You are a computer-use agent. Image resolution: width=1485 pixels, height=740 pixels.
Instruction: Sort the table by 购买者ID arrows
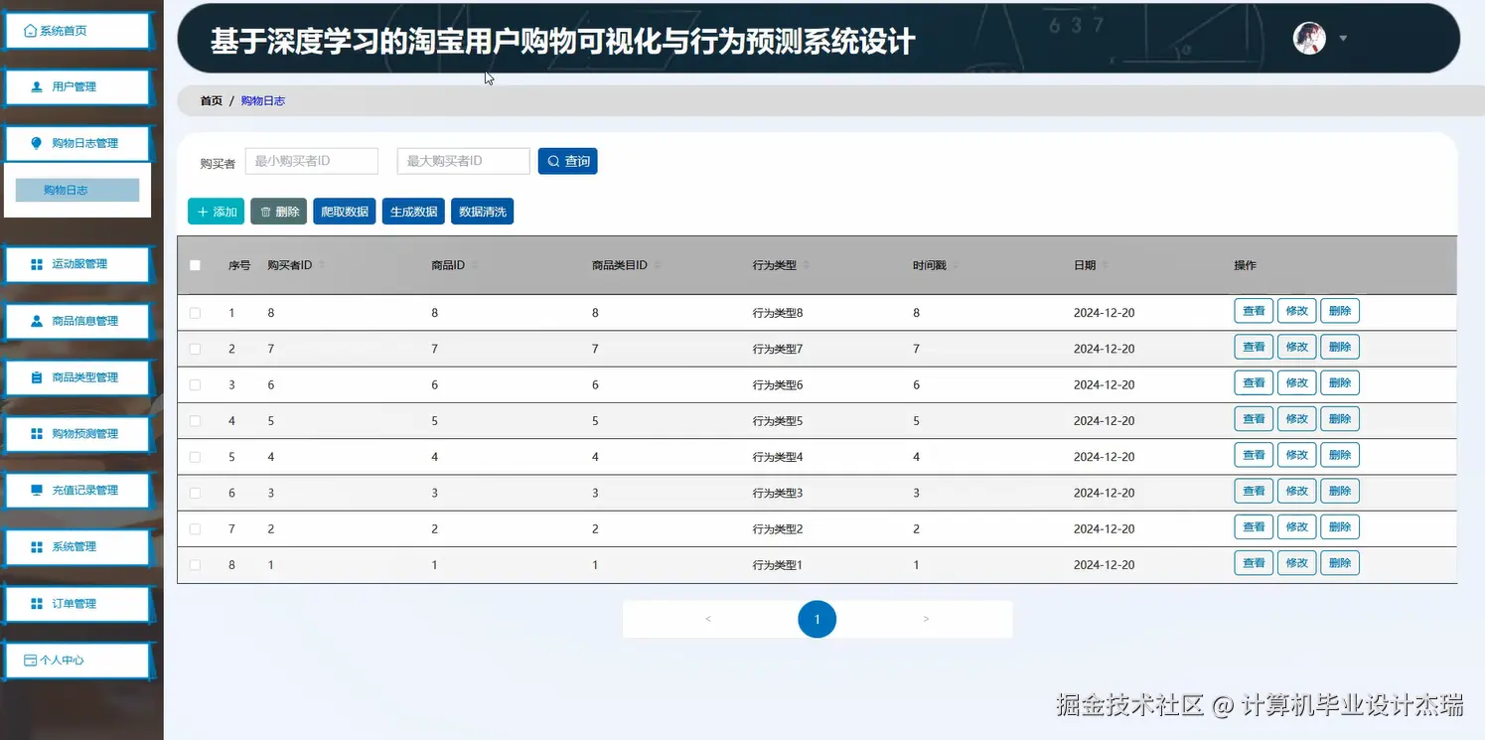click(x=321, y=265)
